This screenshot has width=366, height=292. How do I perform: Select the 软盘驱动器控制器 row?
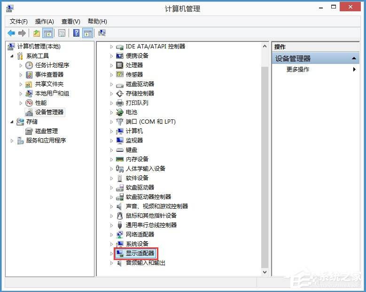pyautogui.click(x=148, y=197)
